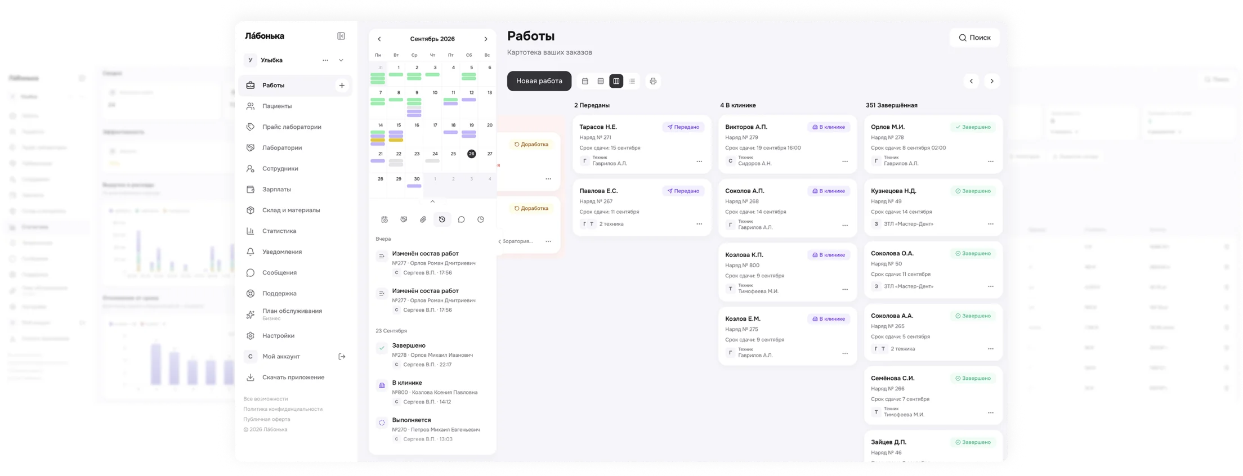Print works using printer icon
The width and height of the screenshot is (1243, 476).
653,82
